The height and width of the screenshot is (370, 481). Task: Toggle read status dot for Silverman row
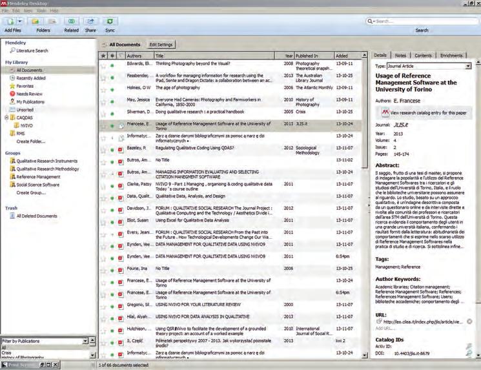coord(112,114)
